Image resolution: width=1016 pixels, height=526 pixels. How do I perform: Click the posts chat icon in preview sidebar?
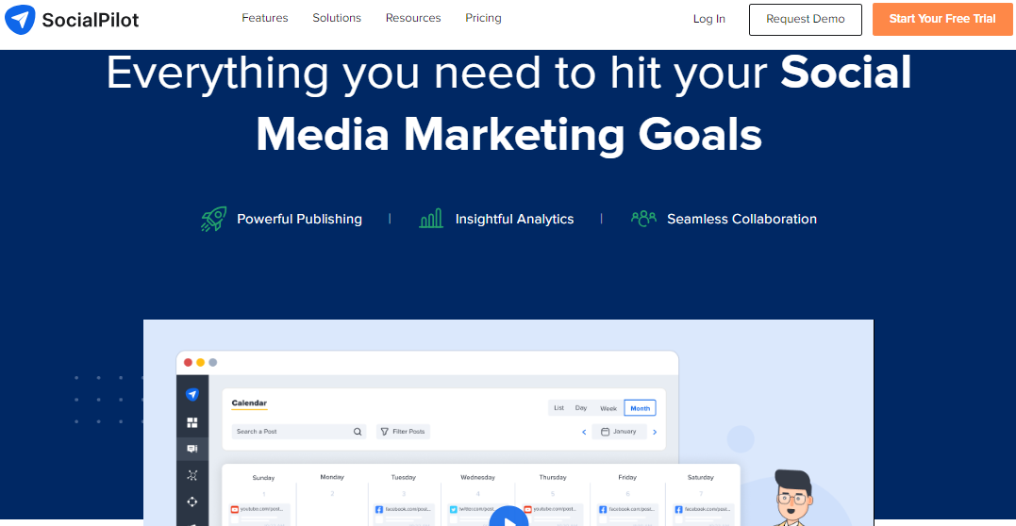pyautogui.click(x=192, y=449)
